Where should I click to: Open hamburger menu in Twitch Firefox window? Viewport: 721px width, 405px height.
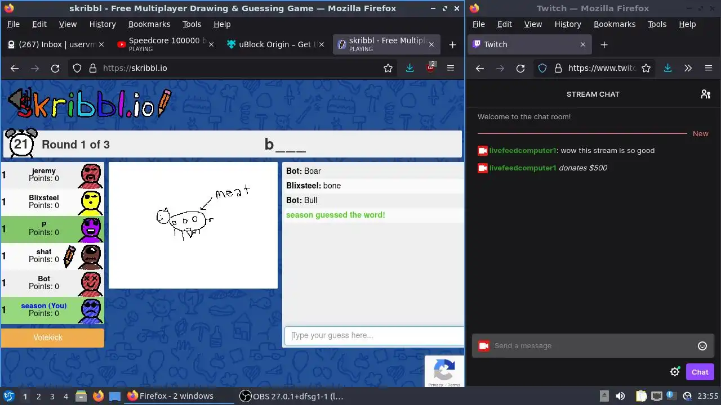(709, 68)
